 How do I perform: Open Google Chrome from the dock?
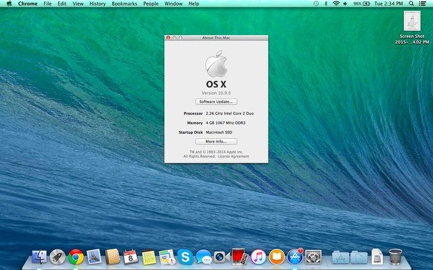[x=76, y=256]
